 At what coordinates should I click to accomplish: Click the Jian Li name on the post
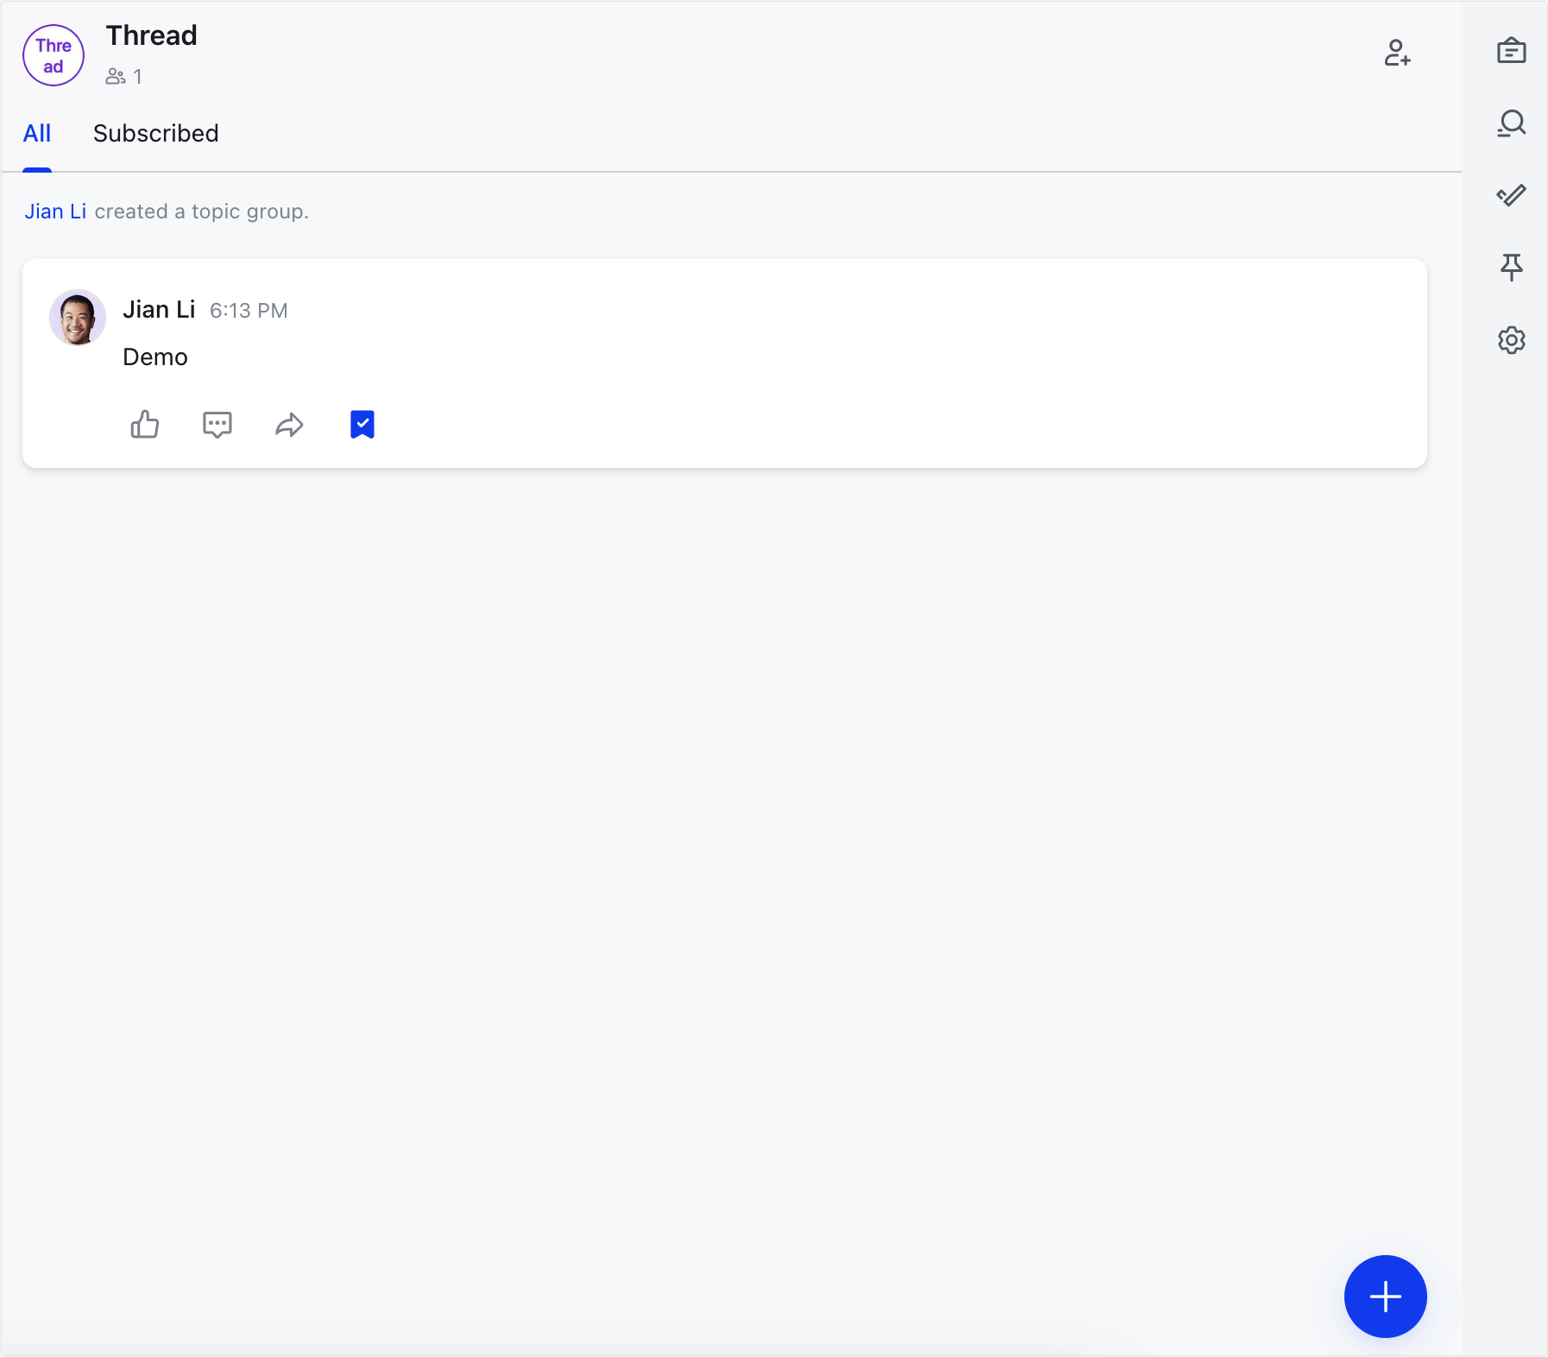159,310
